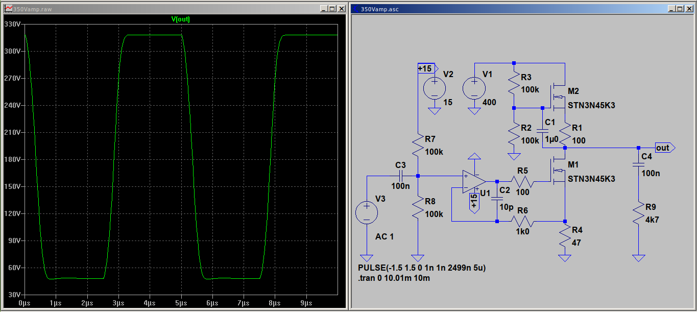Click resistor R3 100k symbol
The height and width of the screenshot is (312, 697).
[514, 83]
